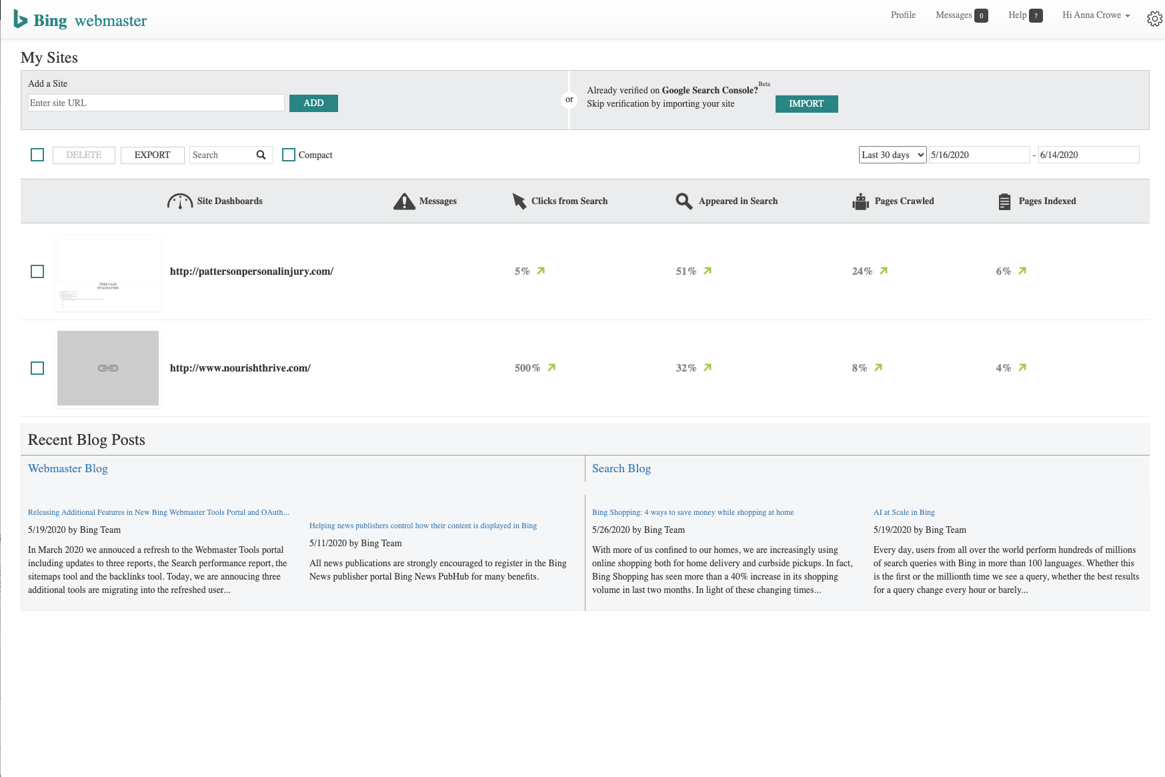The width and height of the screenshot is (1165, 777).
Task: Click the Pages Indexed document icon
Action: [x=1004, y=200]
